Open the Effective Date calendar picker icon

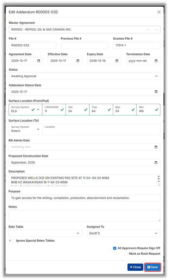[x=78, y=61]
